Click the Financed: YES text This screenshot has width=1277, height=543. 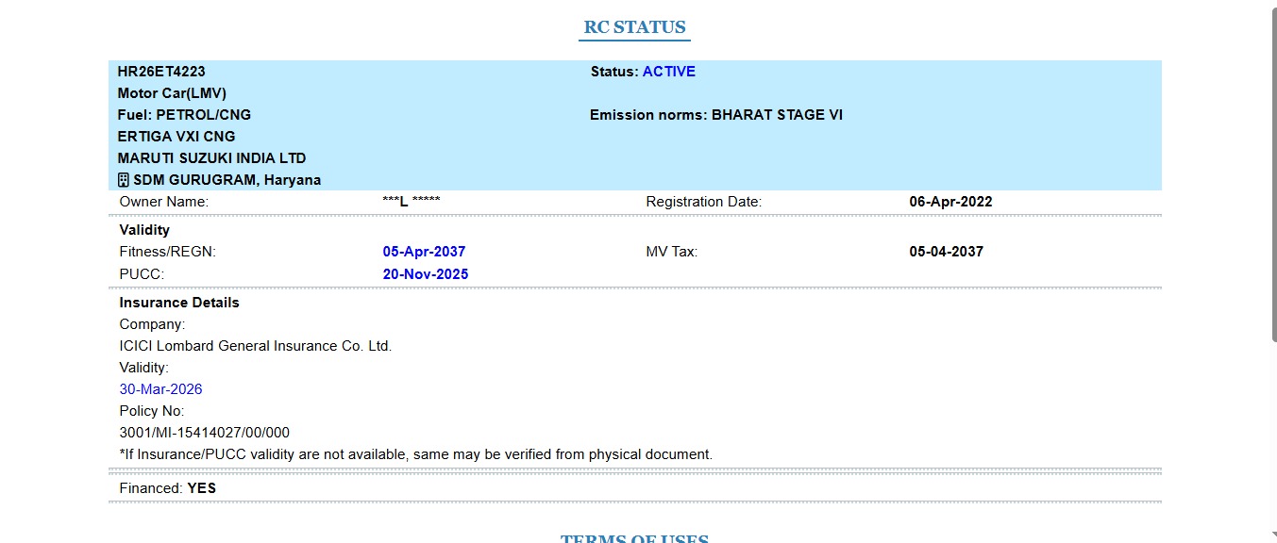(168, 488)
